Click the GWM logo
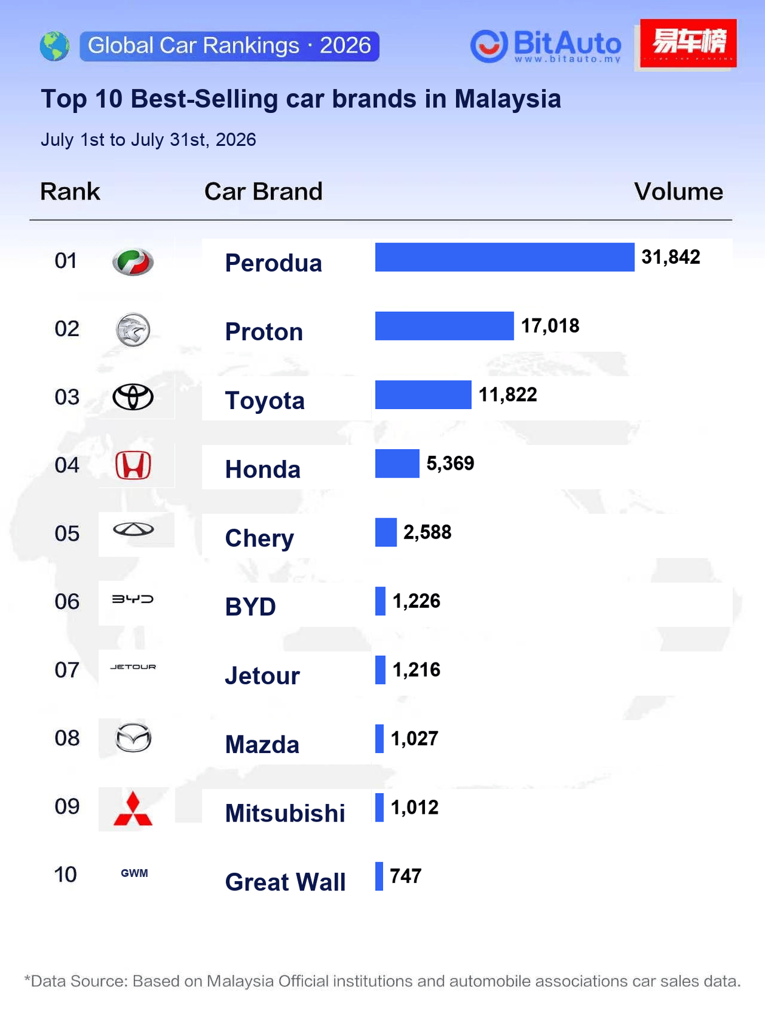The height and width of the screenshot is (1021, 765). coord(134,873)
